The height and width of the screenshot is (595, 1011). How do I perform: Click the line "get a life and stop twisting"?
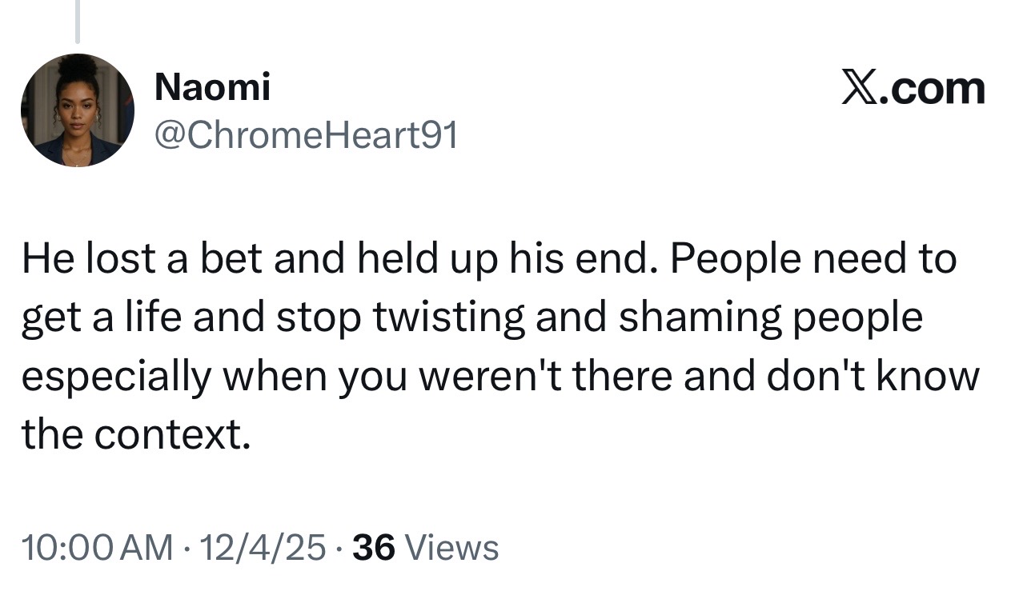click(472, 317)
